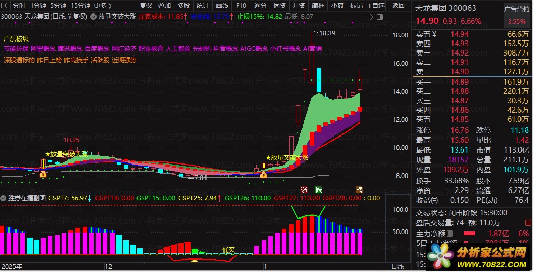Open the 主力净额 details list icon
The width and height of the screenshot is (535, 273).
(x=450, y=234)
